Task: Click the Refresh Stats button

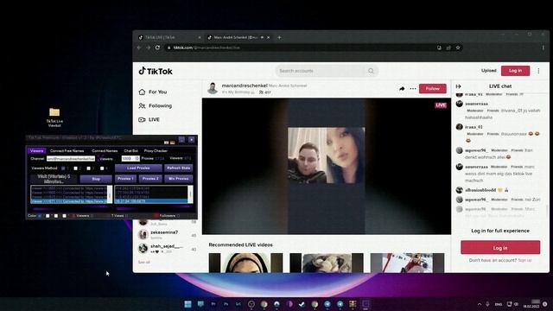Action: pyautogui.click(x=179, y=168)
